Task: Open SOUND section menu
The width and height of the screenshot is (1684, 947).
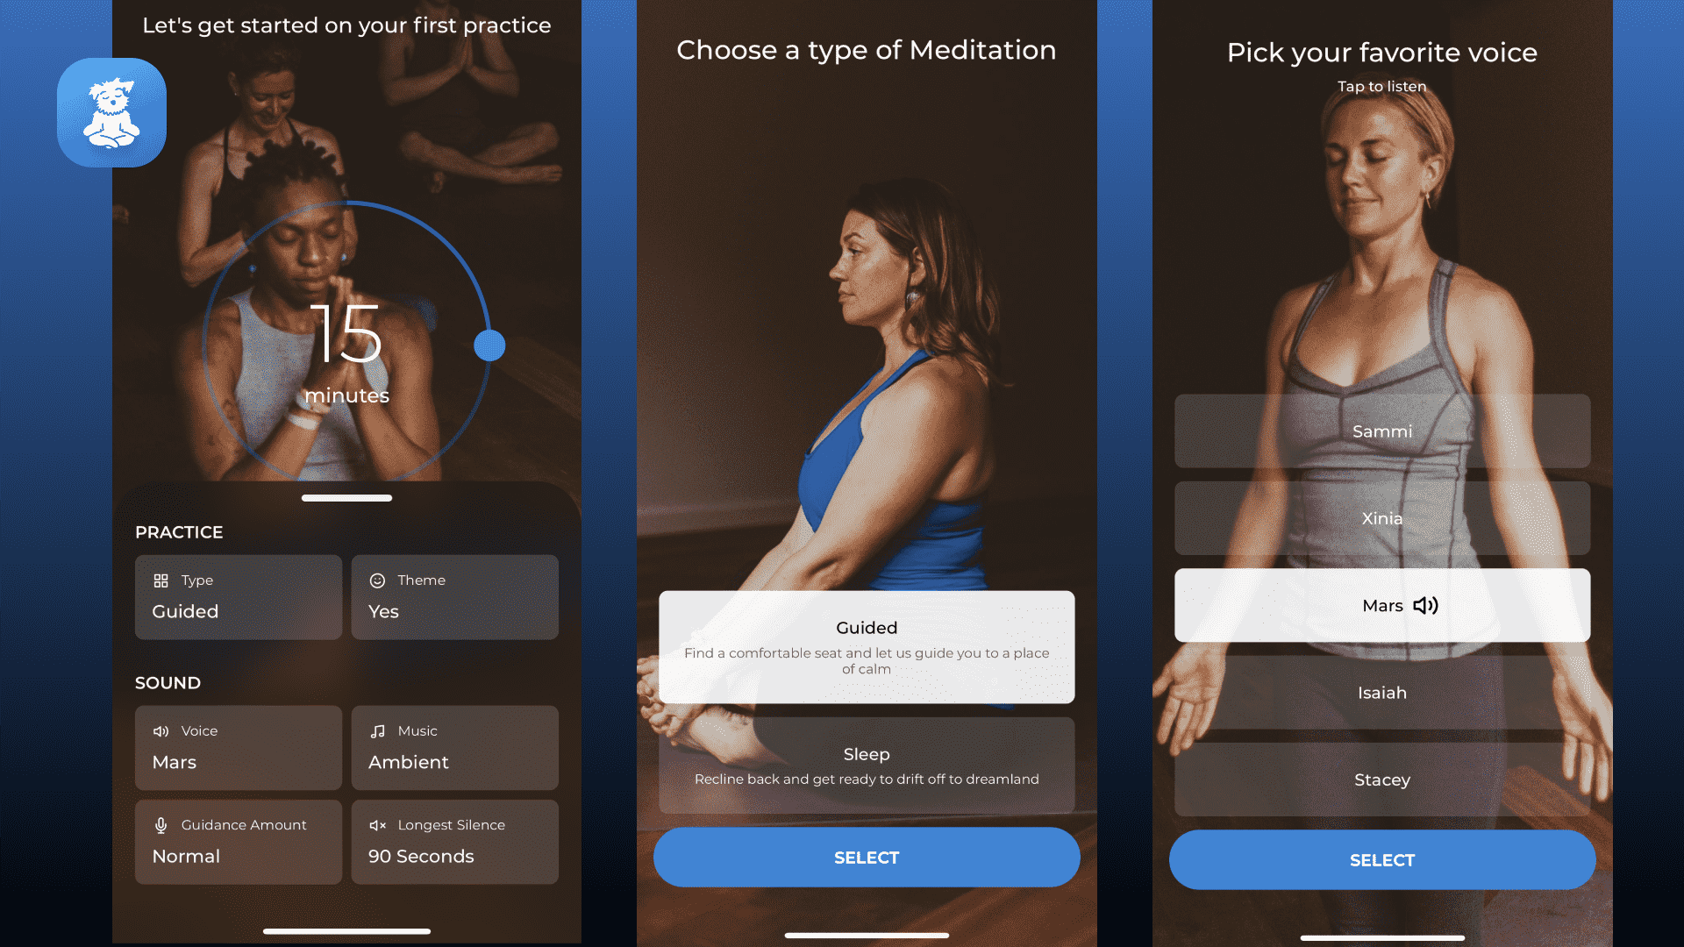Action: pos(167,682)
